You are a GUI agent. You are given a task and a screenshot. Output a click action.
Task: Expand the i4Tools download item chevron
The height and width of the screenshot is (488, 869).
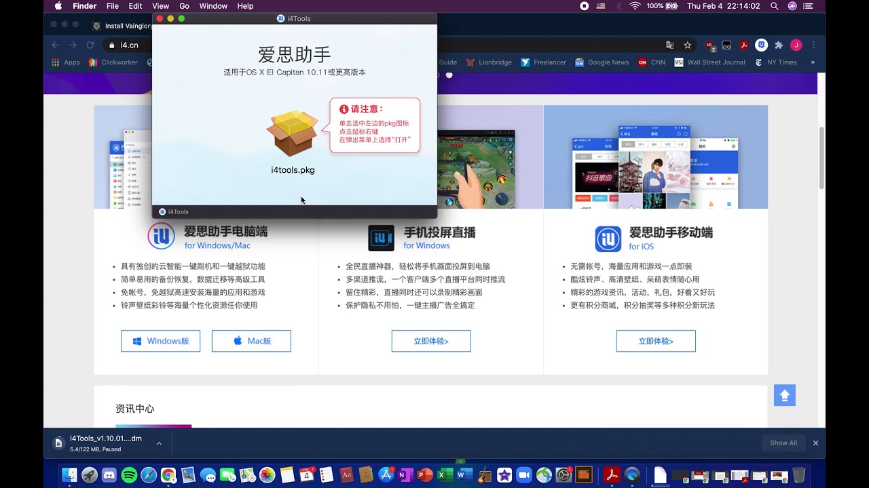[x=159, y=443]
